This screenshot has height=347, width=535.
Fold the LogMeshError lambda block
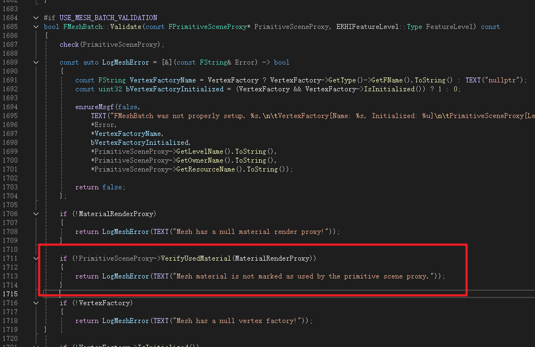(x=36, y=62)
